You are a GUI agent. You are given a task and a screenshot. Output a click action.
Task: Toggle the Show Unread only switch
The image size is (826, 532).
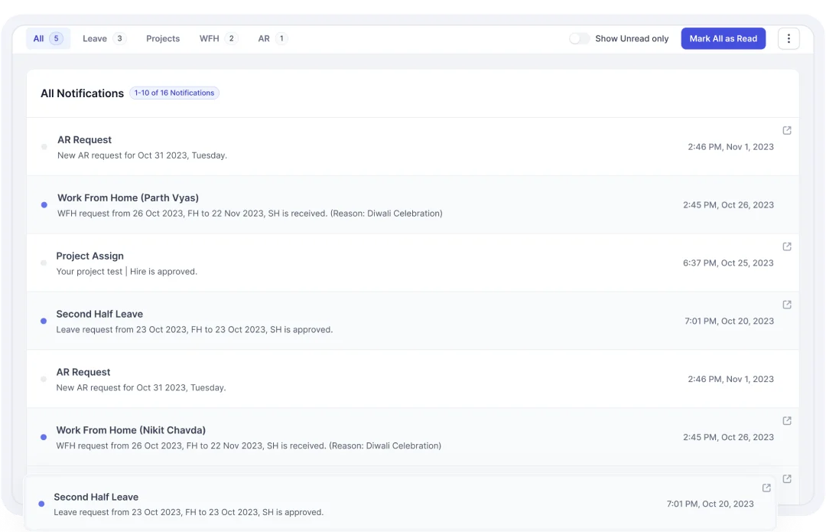pyautogui.click(x=579, y=38)
